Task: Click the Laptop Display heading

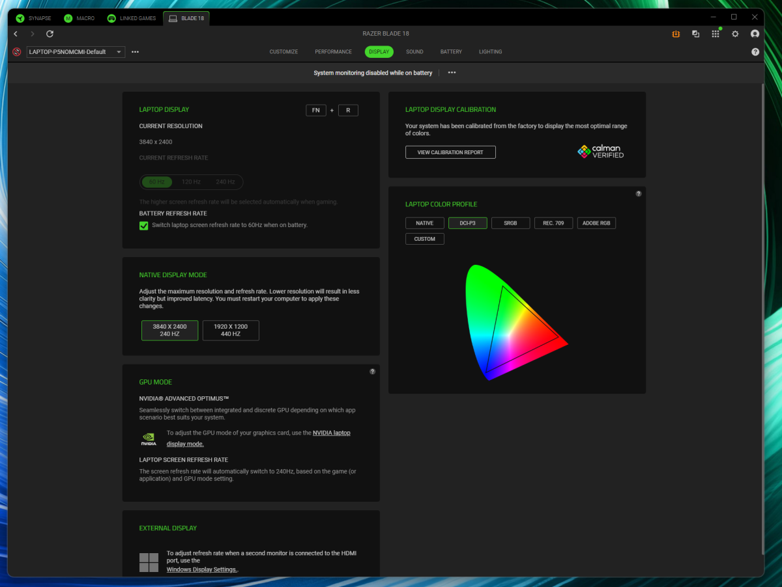Action: [164, 110]
